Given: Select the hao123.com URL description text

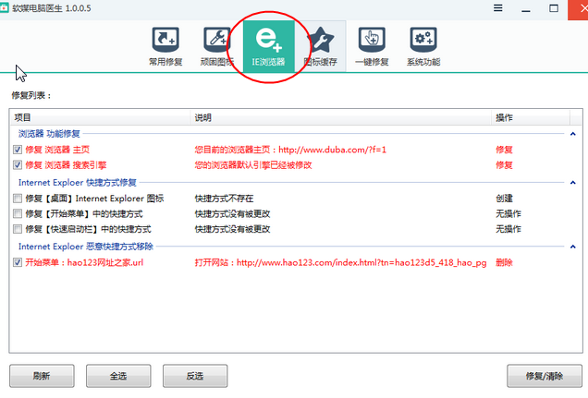Looking at the screenshot, I should 340,262.
